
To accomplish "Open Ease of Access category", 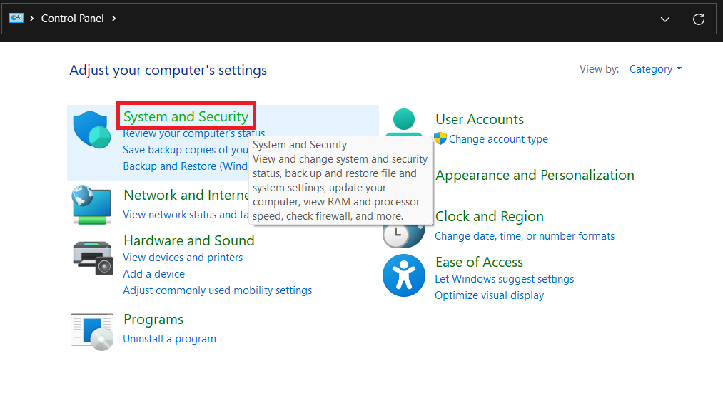I will (479, 263).
